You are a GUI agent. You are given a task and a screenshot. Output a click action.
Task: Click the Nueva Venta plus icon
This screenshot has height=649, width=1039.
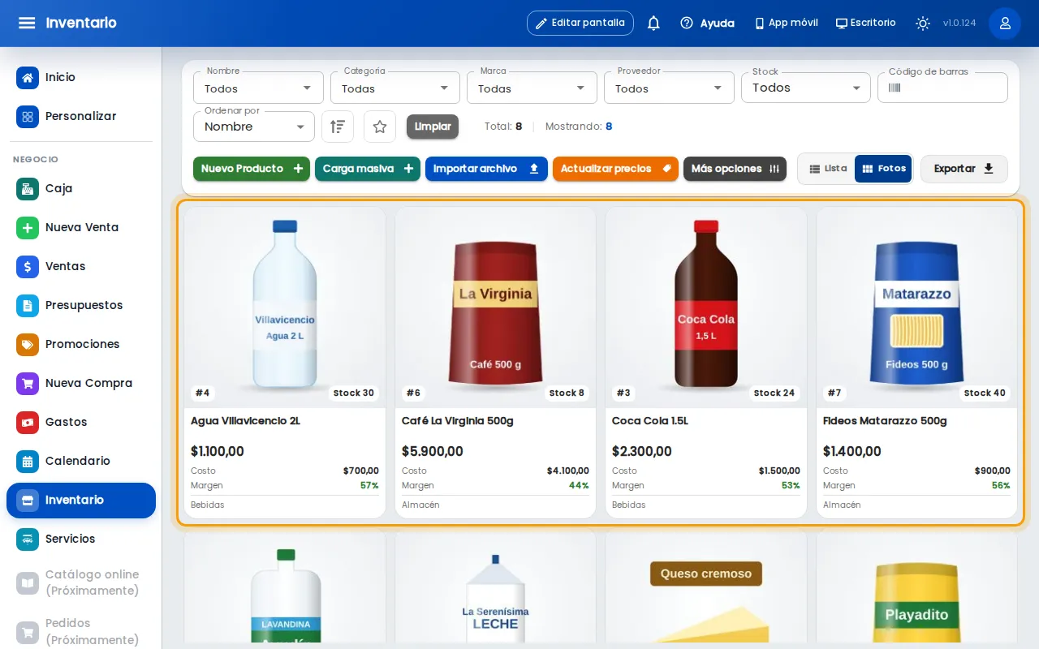(x=28, y=227)
